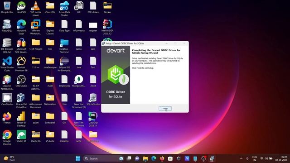
Task: Select the RazorSQL desktop shortcut
Action: point(7,26)
